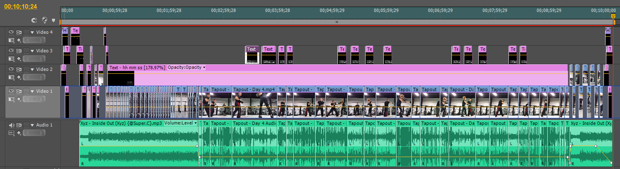This screenshot has height=169, width=620.
Task: Click Set Display Style icon on Audio 1
Action: 12,133
